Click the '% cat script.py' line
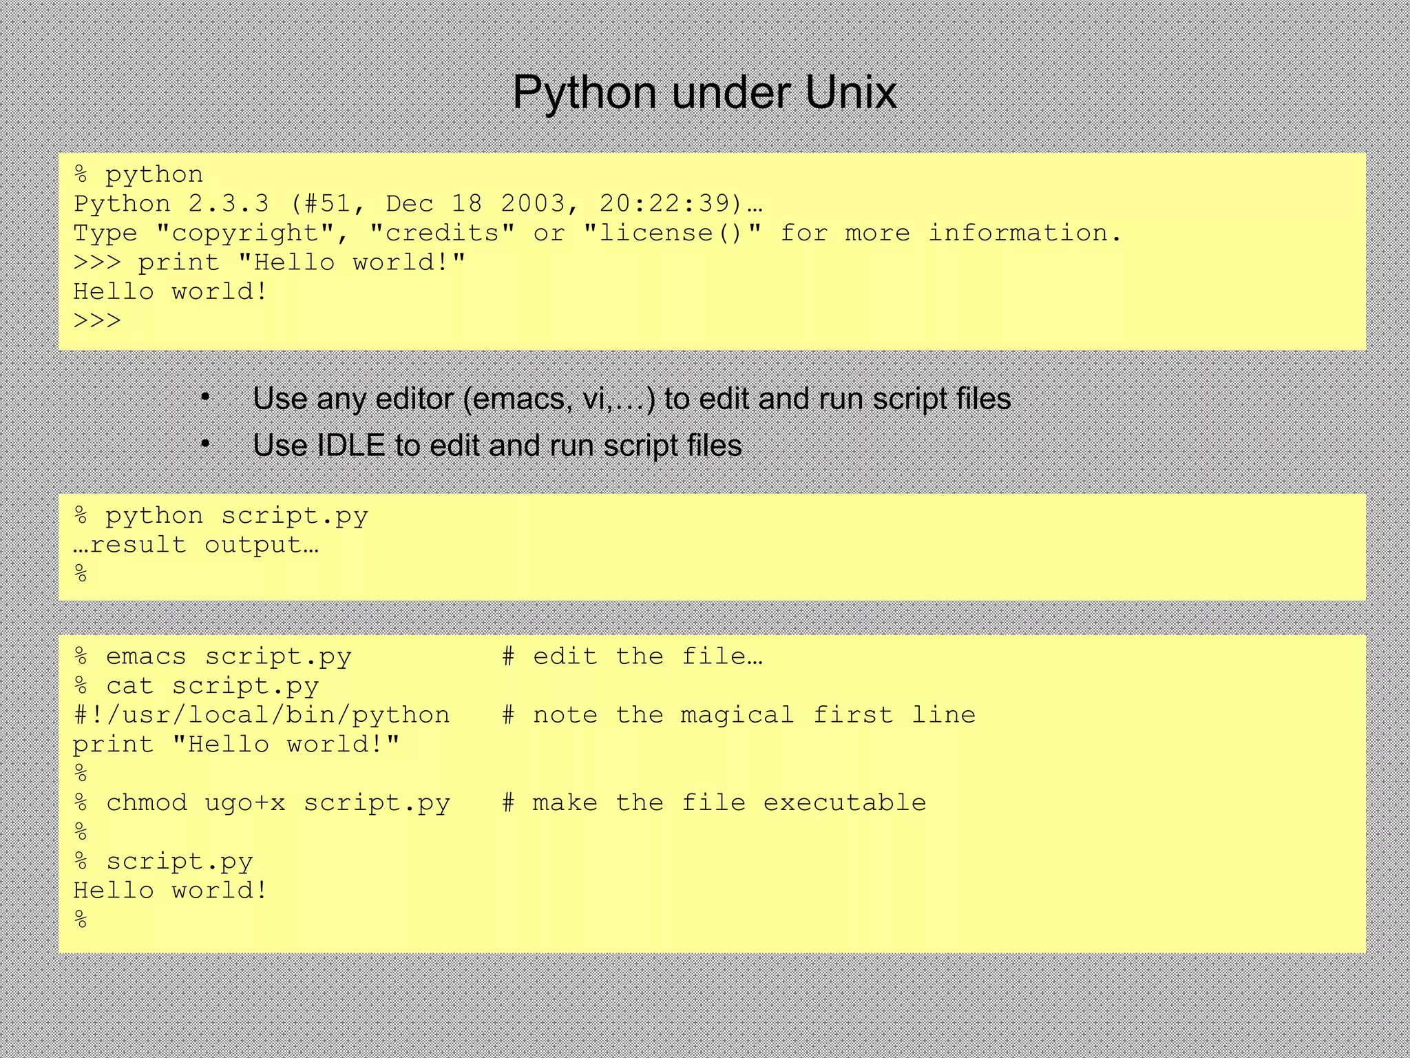The image size is (1410, 1058). point(197,686)
